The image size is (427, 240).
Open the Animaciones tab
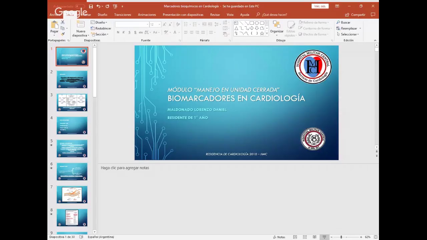pos(147,15)
